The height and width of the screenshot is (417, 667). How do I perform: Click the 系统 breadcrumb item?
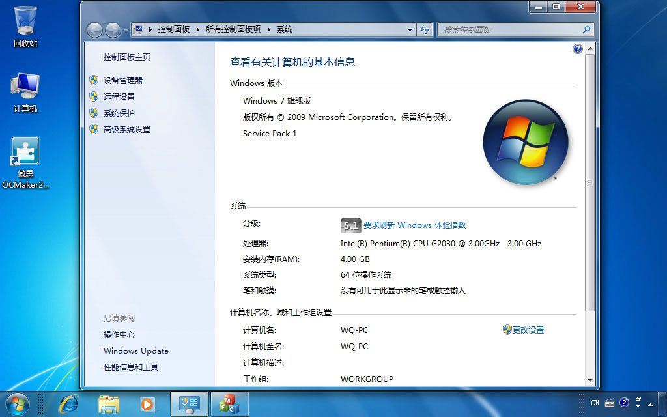coord(285,29)
